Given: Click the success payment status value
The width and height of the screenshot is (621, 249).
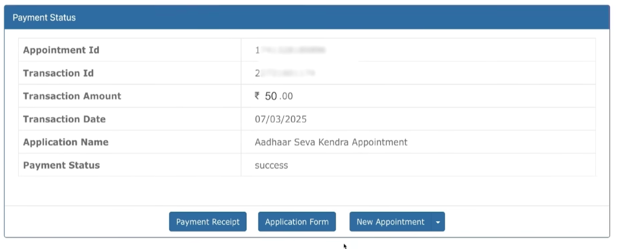Looking at the screenshot, I should [271, 165].
